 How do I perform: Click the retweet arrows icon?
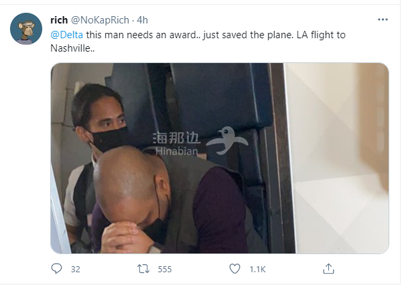pyautogui.click(x=143, y=269)
